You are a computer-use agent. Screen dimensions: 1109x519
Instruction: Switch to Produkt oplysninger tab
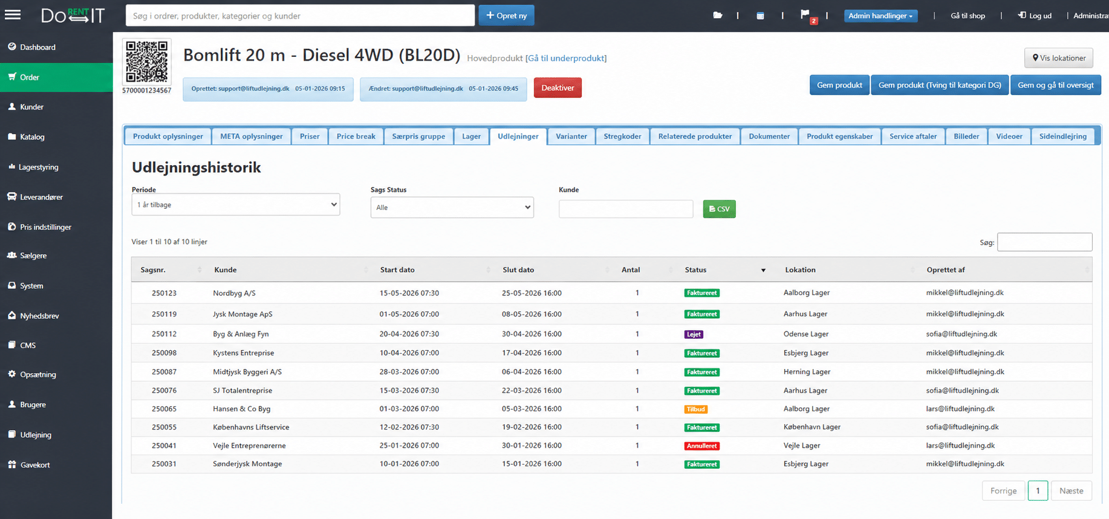point(168,137)
